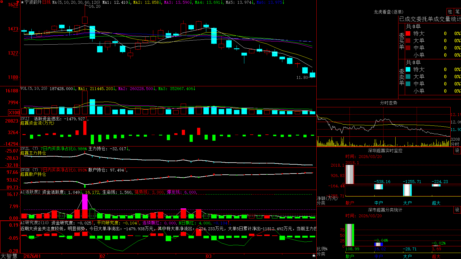
Task: Click the 大智慧 logo at bottom-left
Action: click(9, 256)
